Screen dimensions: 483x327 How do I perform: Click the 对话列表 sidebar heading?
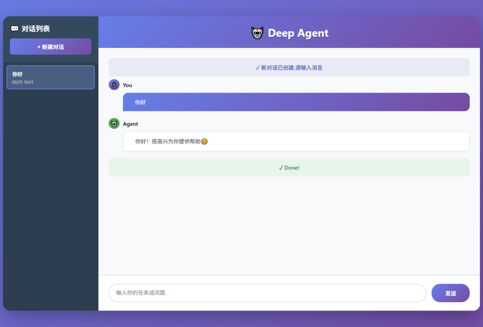(36, 29)
